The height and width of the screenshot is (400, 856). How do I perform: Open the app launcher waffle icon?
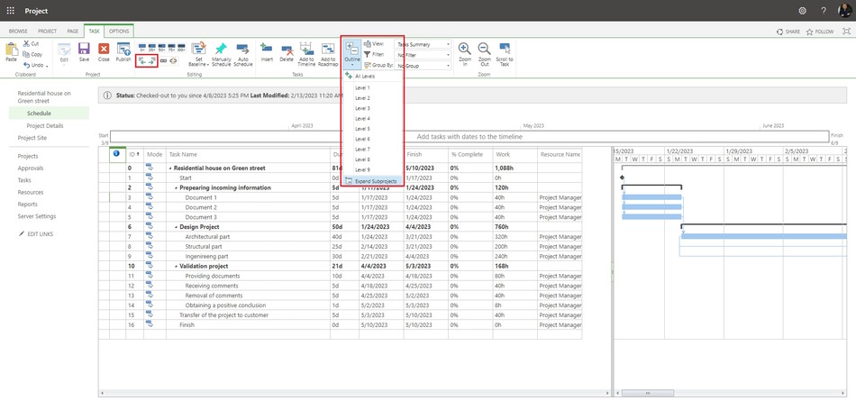click(x=11, y=11)
